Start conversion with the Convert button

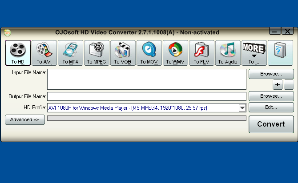(x=271, y=124)
